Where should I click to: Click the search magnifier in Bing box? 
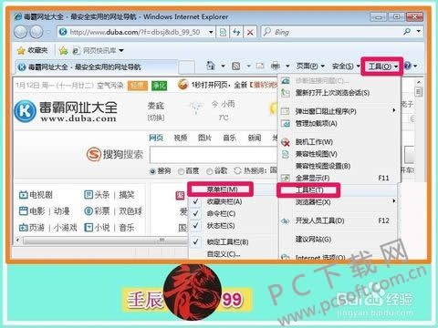(407, 32)
